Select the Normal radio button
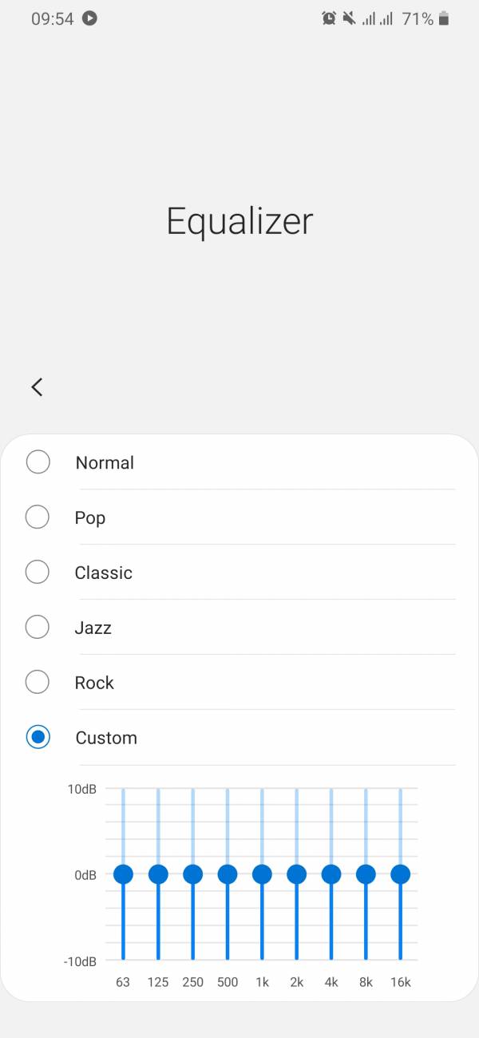This screenshot has height=1038, width=479. coord(38,462)
